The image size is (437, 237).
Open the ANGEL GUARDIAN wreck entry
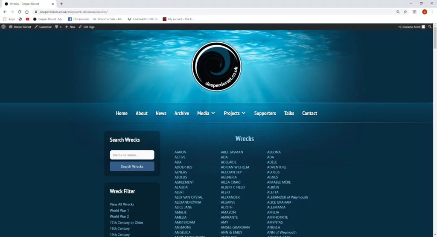tap(235, 228)
